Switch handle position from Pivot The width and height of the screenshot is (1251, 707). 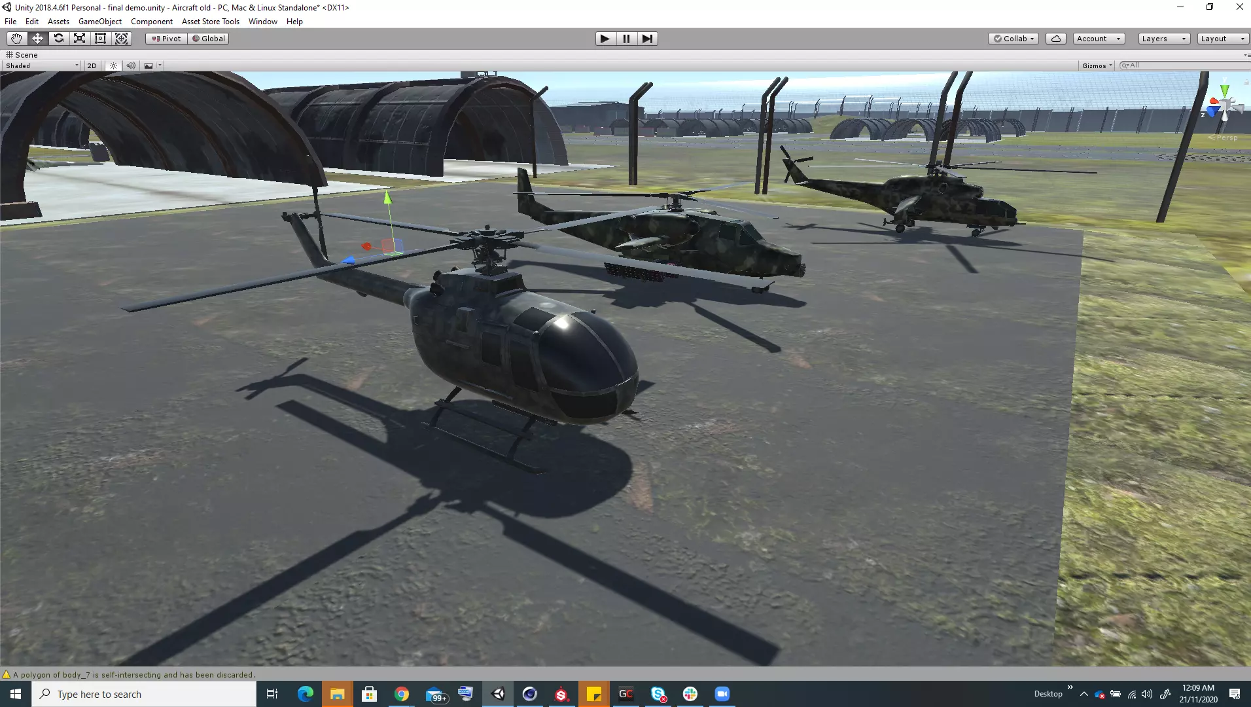point(167,39)
